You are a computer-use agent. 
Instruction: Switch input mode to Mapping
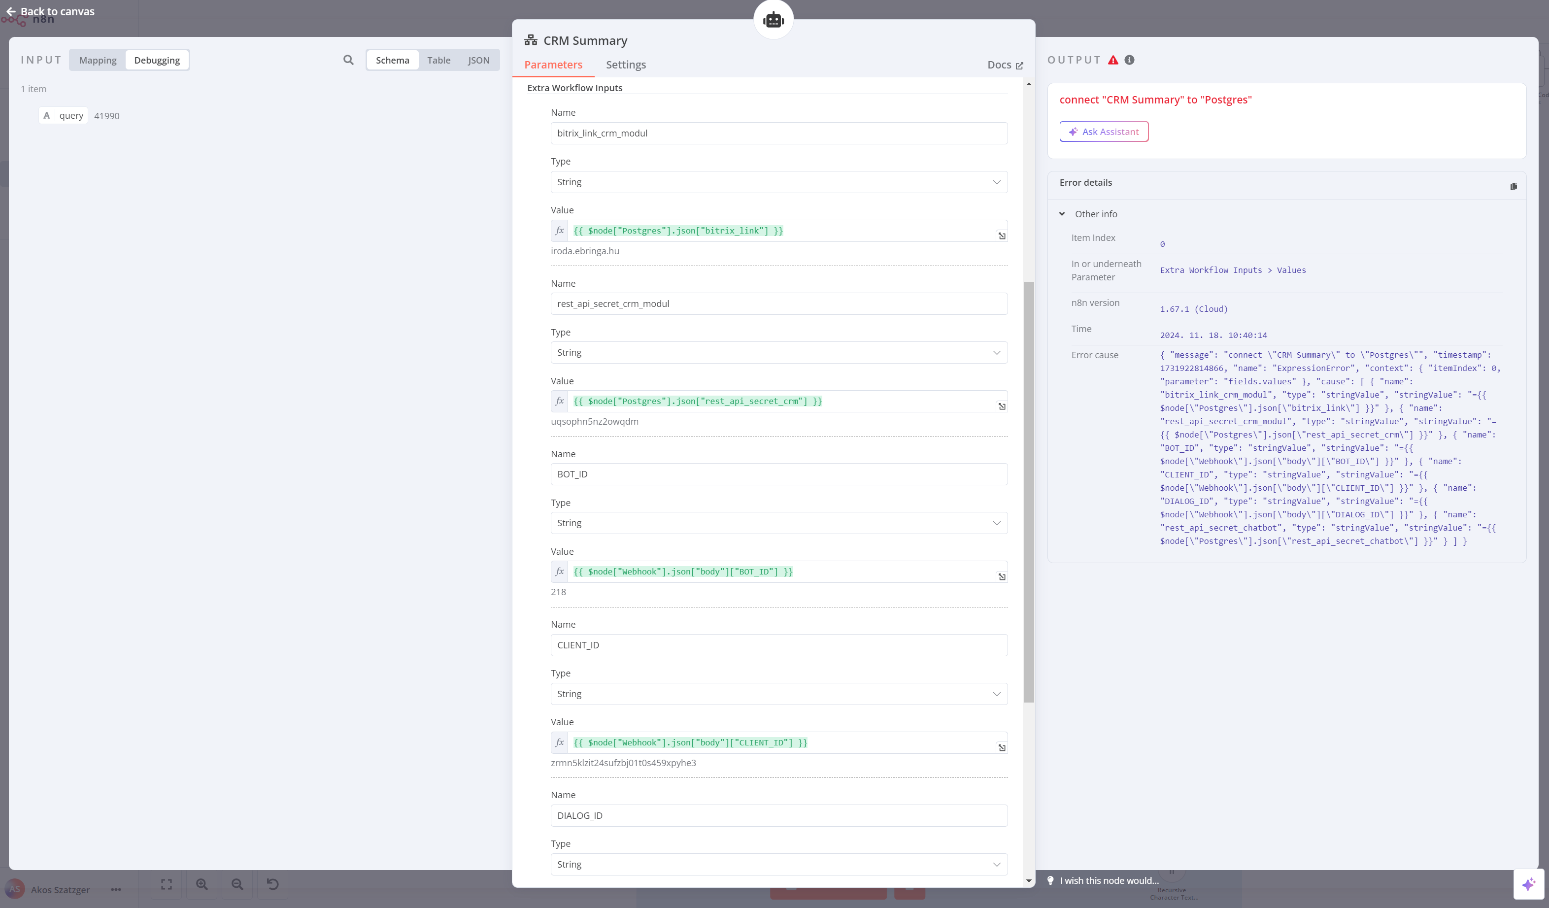pos(98,60)
